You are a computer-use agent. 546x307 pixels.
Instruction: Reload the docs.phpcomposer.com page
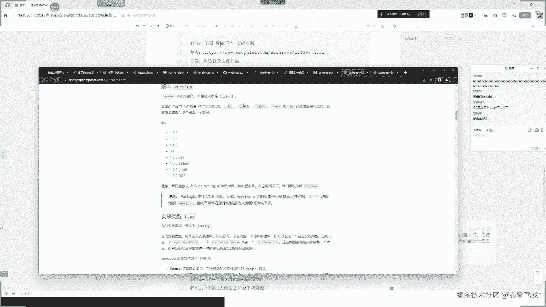(57, 80)
